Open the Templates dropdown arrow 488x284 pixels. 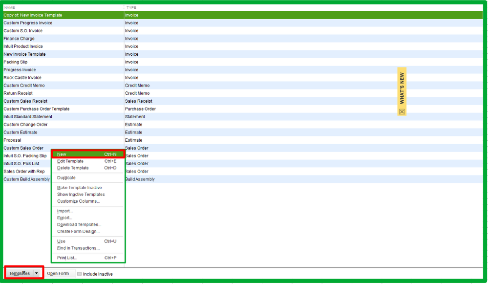(x=37, y=273)
